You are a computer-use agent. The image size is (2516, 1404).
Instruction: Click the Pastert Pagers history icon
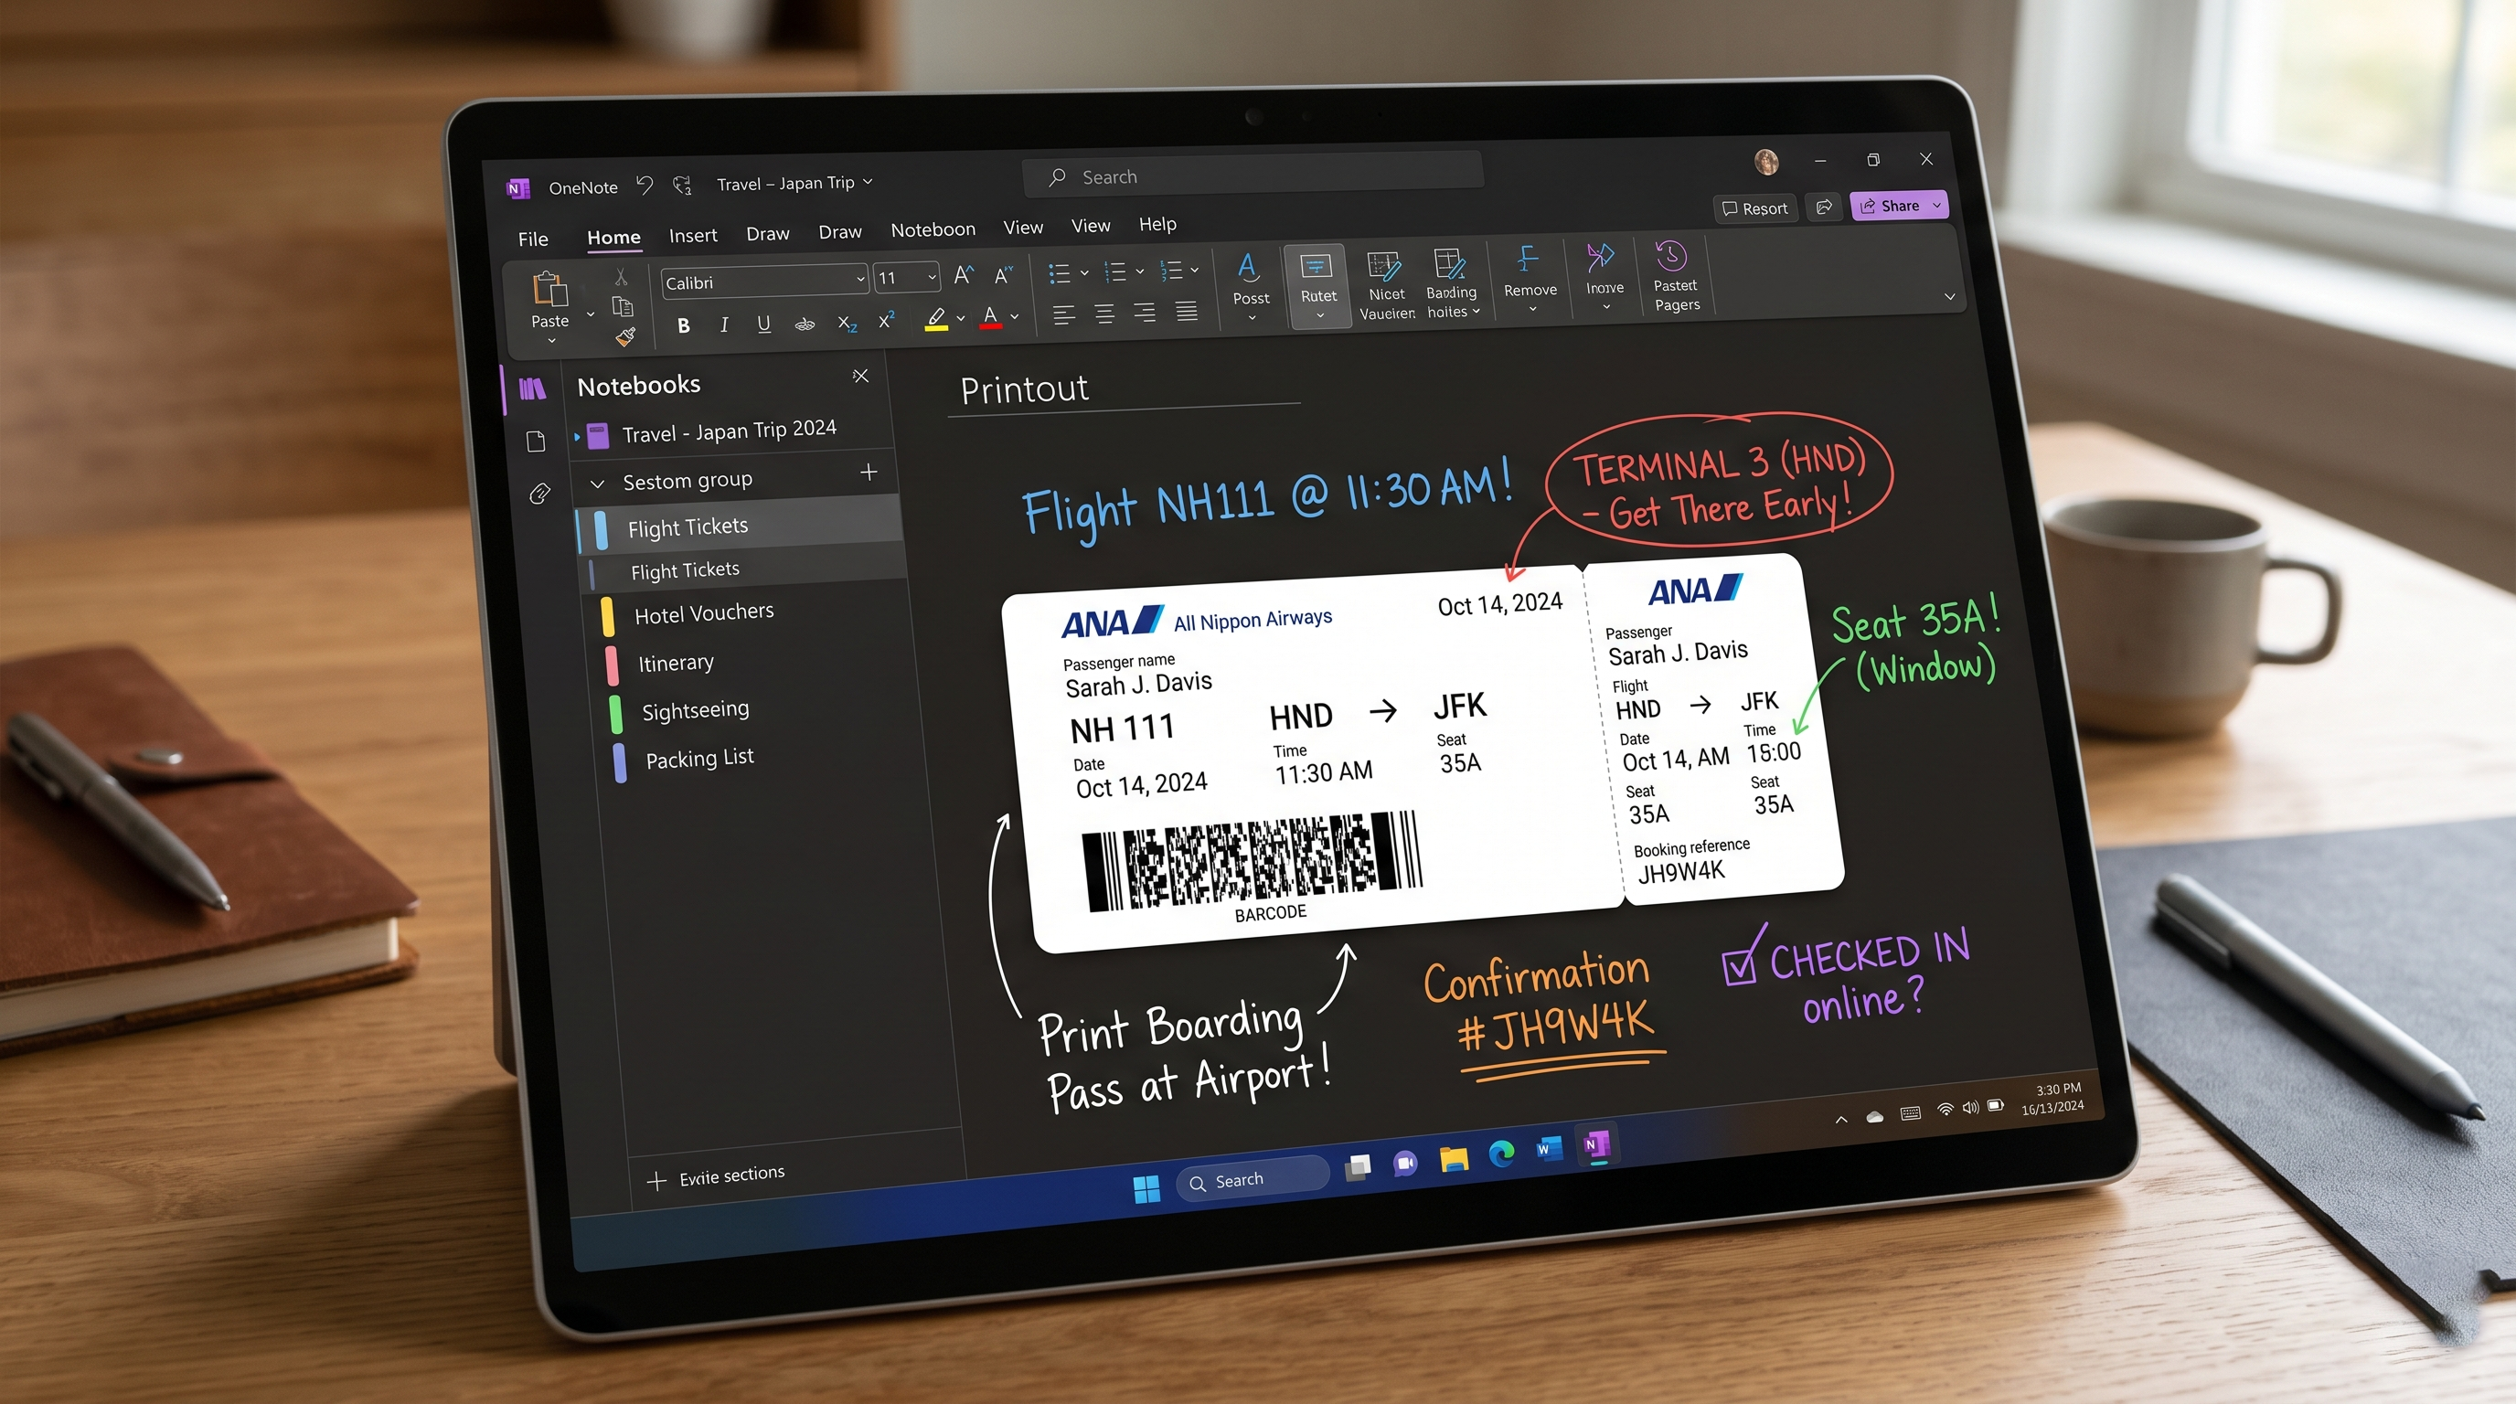point(1671,256)
